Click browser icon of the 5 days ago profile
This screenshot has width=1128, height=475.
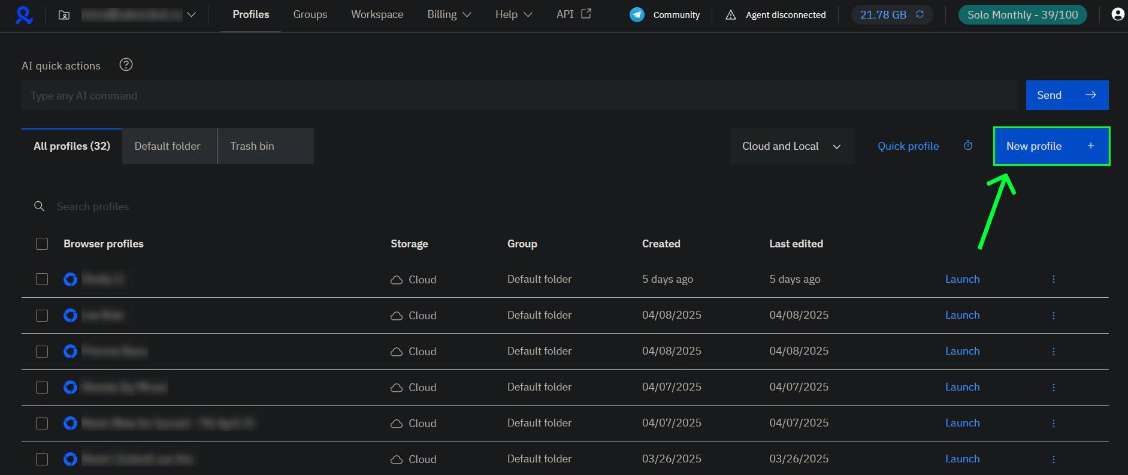click(x=71, y=279)
